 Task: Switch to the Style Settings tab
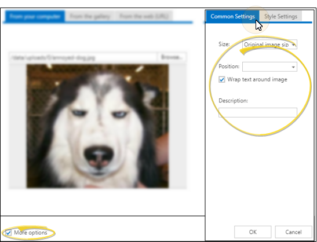pos(280,16)
